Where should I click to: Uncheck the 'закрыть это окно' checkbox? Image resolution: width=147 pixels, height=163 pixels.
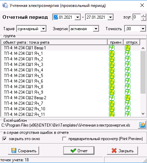[x=4, y=139]
